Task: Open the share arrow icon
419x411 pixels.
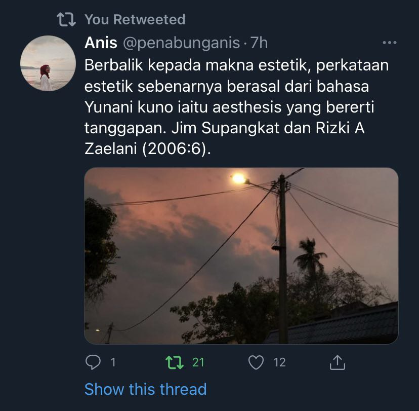Action: [x=338, y=362]
